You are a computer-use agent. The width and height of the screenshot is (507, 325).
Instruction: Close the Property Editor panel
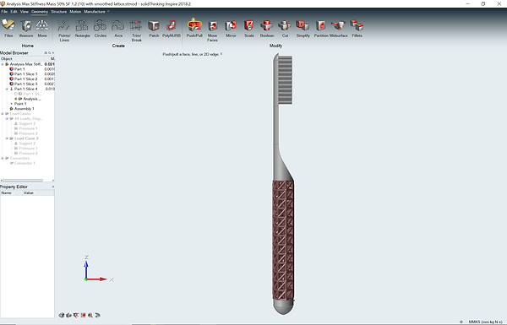click(x=53, y=187)
